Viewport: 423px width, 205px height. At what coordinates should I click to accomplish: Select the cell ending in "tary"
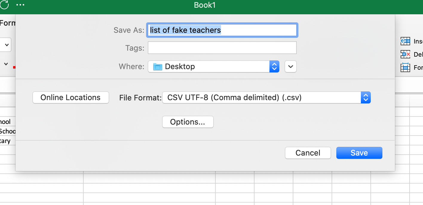(x=6, y=141)
